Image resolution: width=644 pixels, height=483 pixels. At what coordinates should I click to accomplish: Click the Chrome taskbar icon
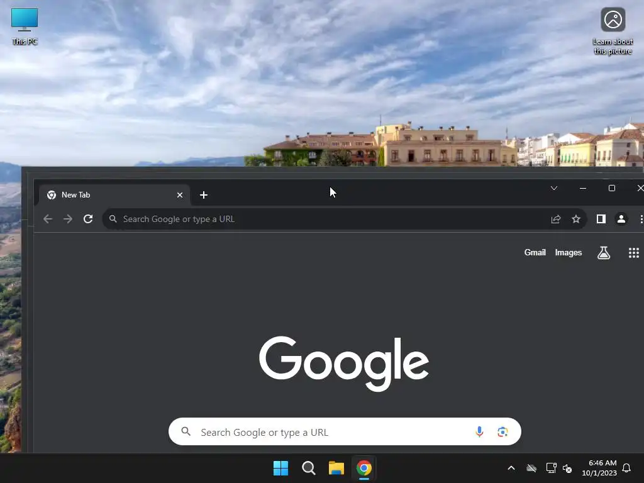[364, 468]
